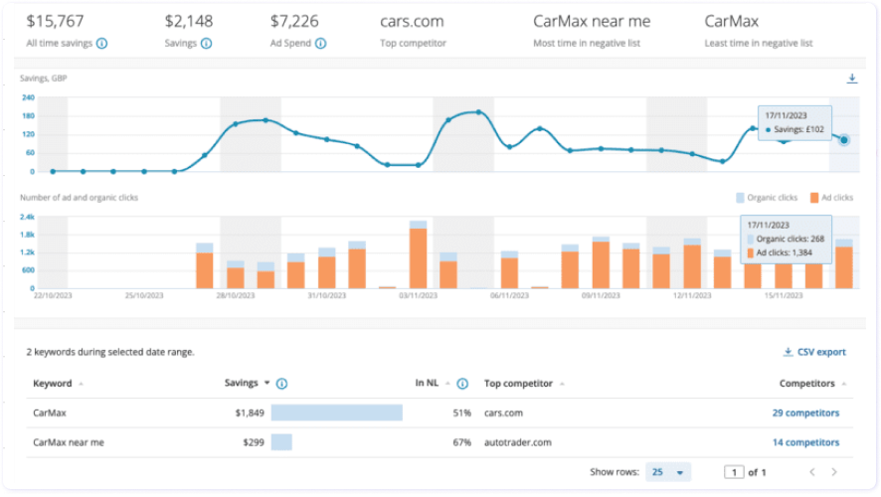Viewport: 881px width, 497px height.
Task: Sort table by Keyword column
Action: 58,384
